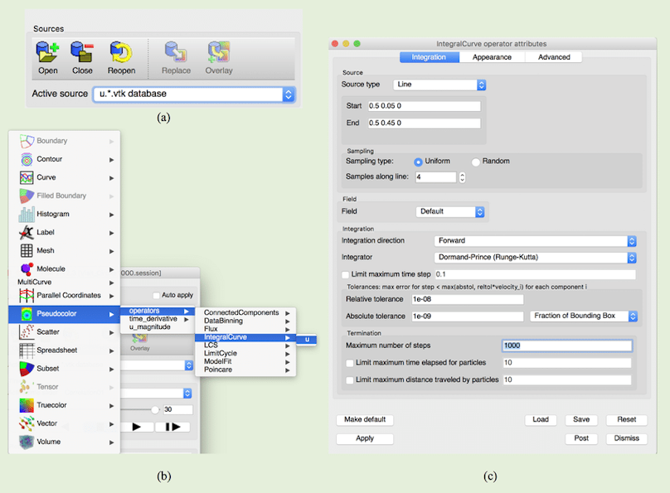The image size is (670, 493).
Task: Click the Reopen source icon
Action: 121,52
